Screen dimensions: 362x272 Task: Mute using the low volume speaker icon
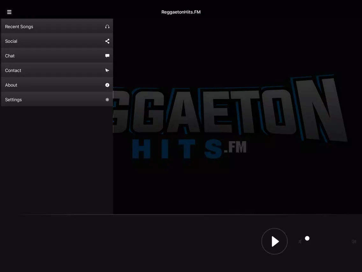[x=300, y=241]
